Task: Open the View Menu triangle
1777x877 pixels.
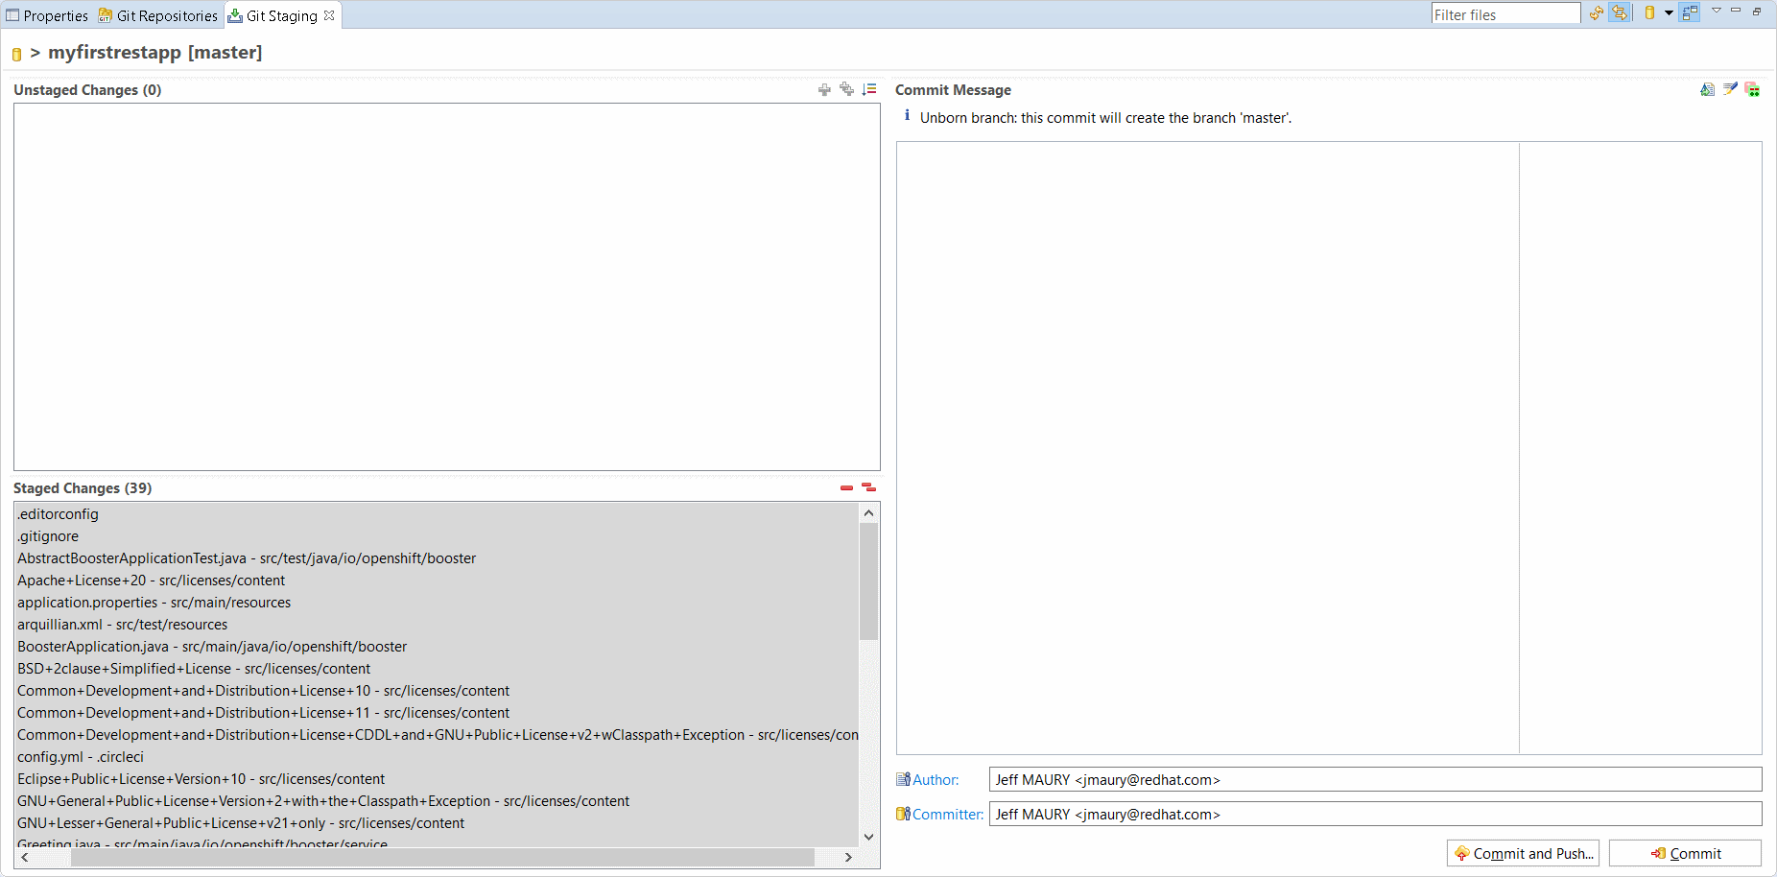Action: pos(1717,11)
